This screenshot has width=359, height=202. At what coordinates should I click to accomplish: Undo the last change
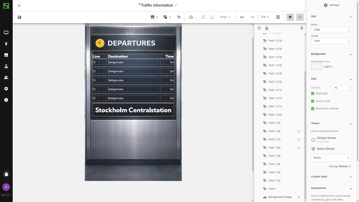click(x=242, y=17)
